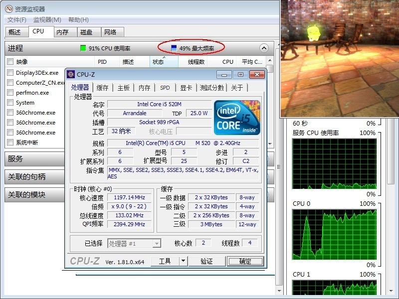Click the 总线速度 value 133.02 MHz
399x299 pixels.
click(129, 215)
